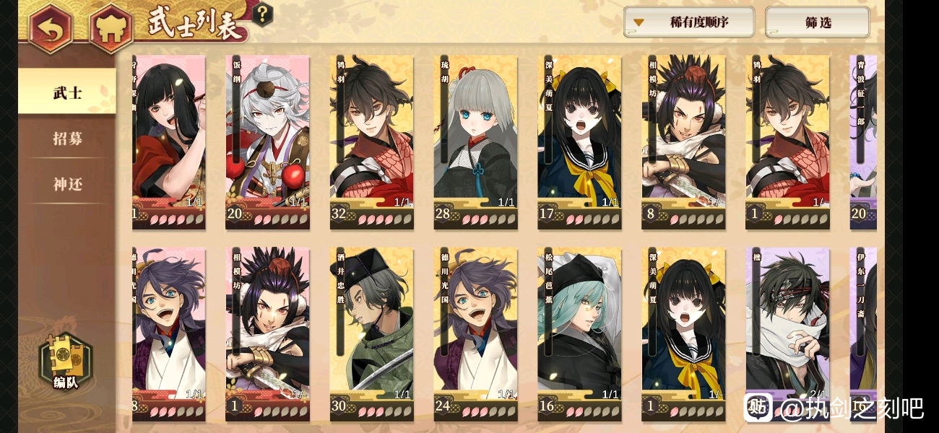This screenshot has width=939, height=433.
Task: Select the 饭纲 level 20 card
Action: click(x=267, y=142)
